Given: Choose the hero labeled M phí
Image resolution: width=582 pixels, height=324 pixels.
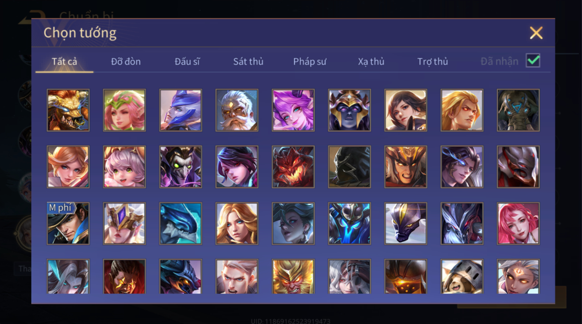Looking at the screenshot, I should pos(68,224).
